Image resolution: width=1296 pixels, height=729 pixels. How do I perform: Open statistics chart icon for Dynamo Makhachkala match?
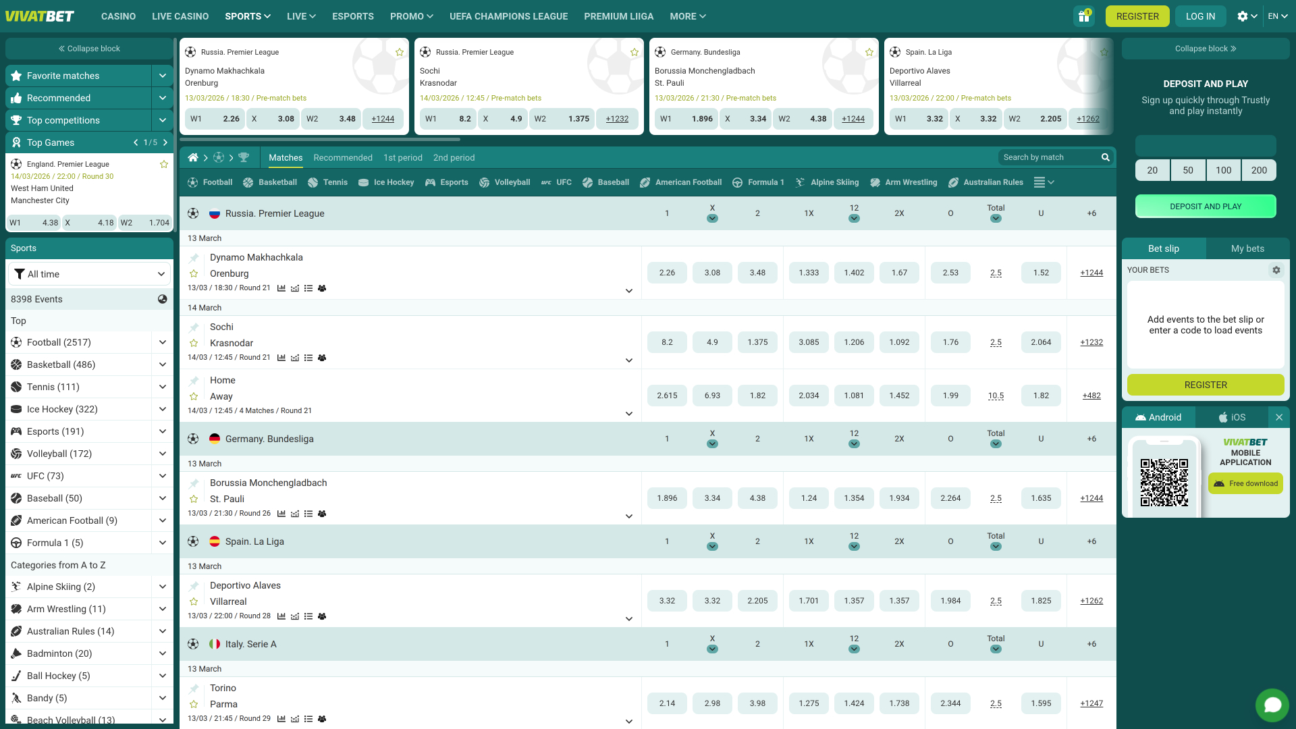[x=281, y=288]
